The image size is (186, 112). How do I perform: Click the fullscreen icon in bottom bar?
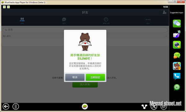pos(164,106)
